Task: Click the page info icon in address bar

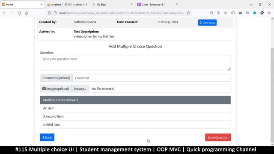Action: 55,13
